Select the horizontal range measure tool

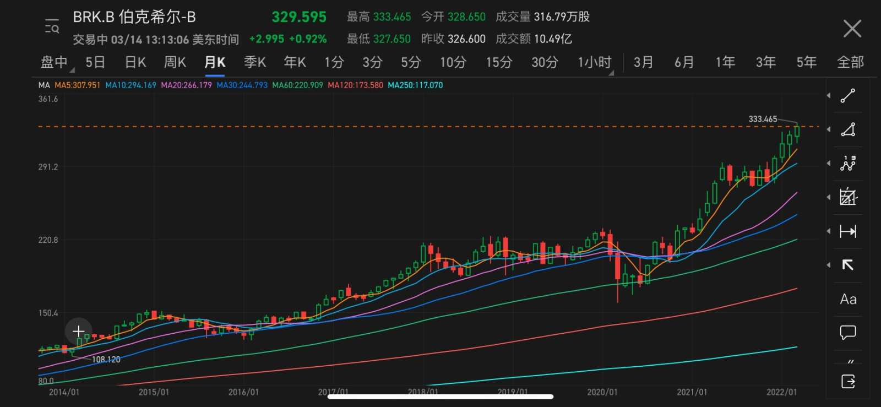point(848,231)
